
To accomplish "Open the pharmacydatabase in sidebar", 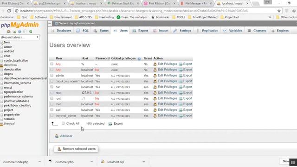I will click(17, 101).
